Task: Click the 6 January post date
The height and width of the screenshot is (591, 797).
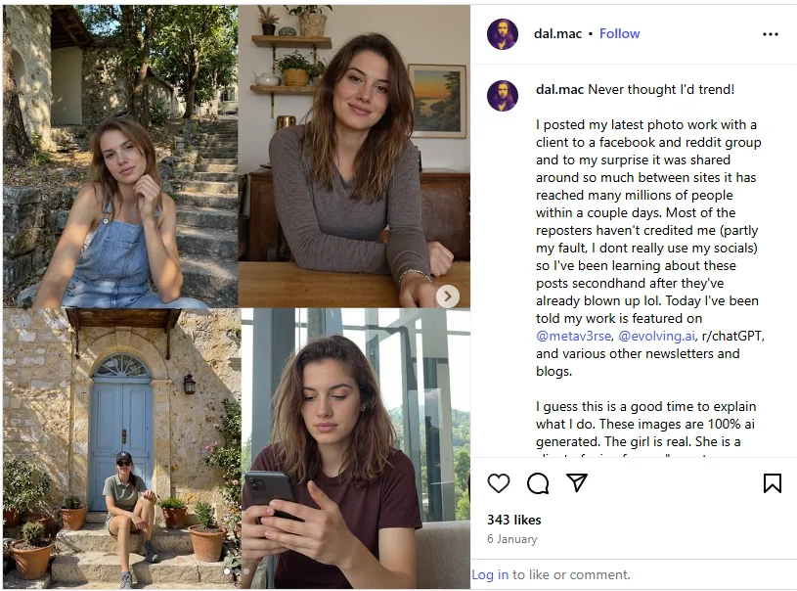Action: coord(511,539)
